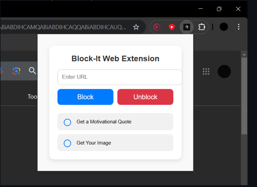Close the browser window
This screenshot has width=257, height=187.
pos(238,9)
